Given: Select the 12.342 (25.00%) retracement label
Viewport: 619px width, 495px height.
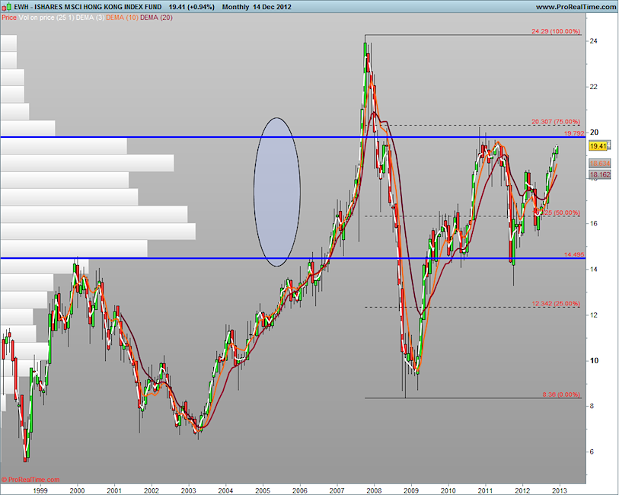Looking at the screenshot, I should click(x=556, y=304).
